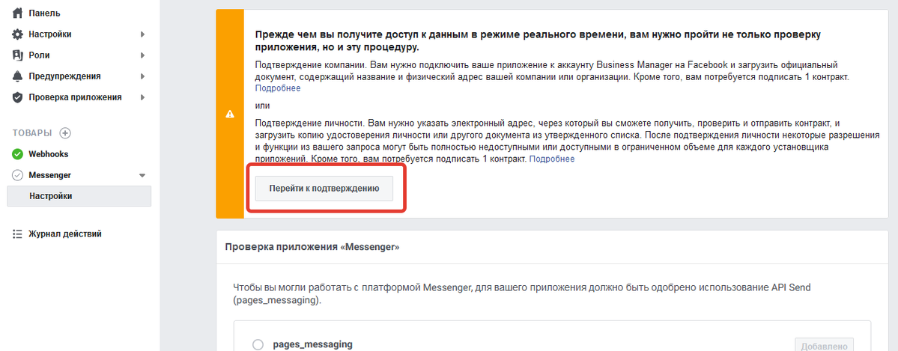Select the pages_messaging radio button
The height and width of the screenshot is (351, 898).
pyautogui.click(x=258, y=344)
